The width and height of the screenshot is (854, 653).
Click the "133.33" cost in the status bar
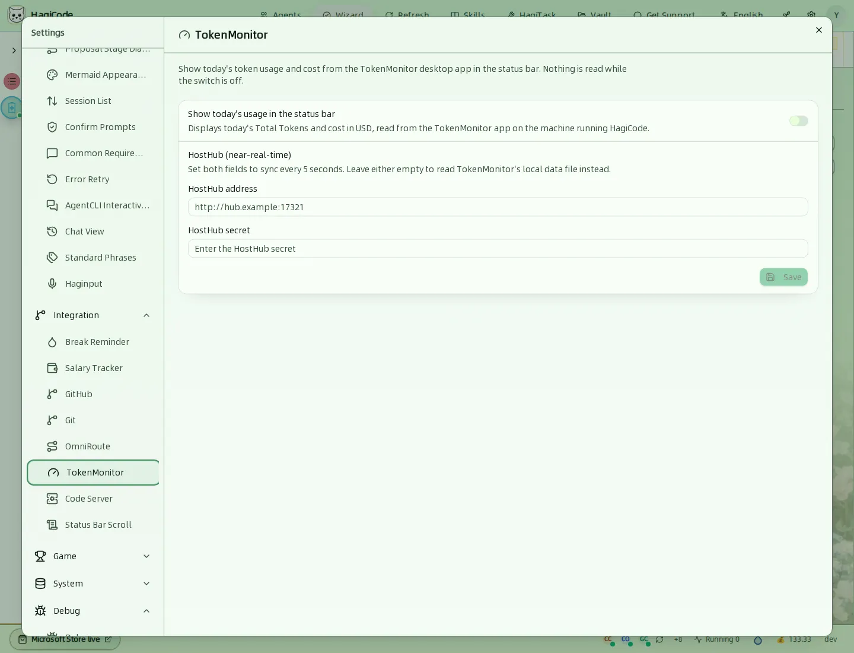point(794,639)
